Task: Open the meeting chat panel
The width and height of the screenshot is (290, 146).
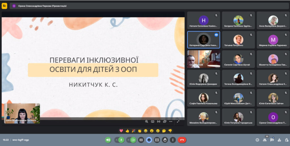Action: coord(272,140)
